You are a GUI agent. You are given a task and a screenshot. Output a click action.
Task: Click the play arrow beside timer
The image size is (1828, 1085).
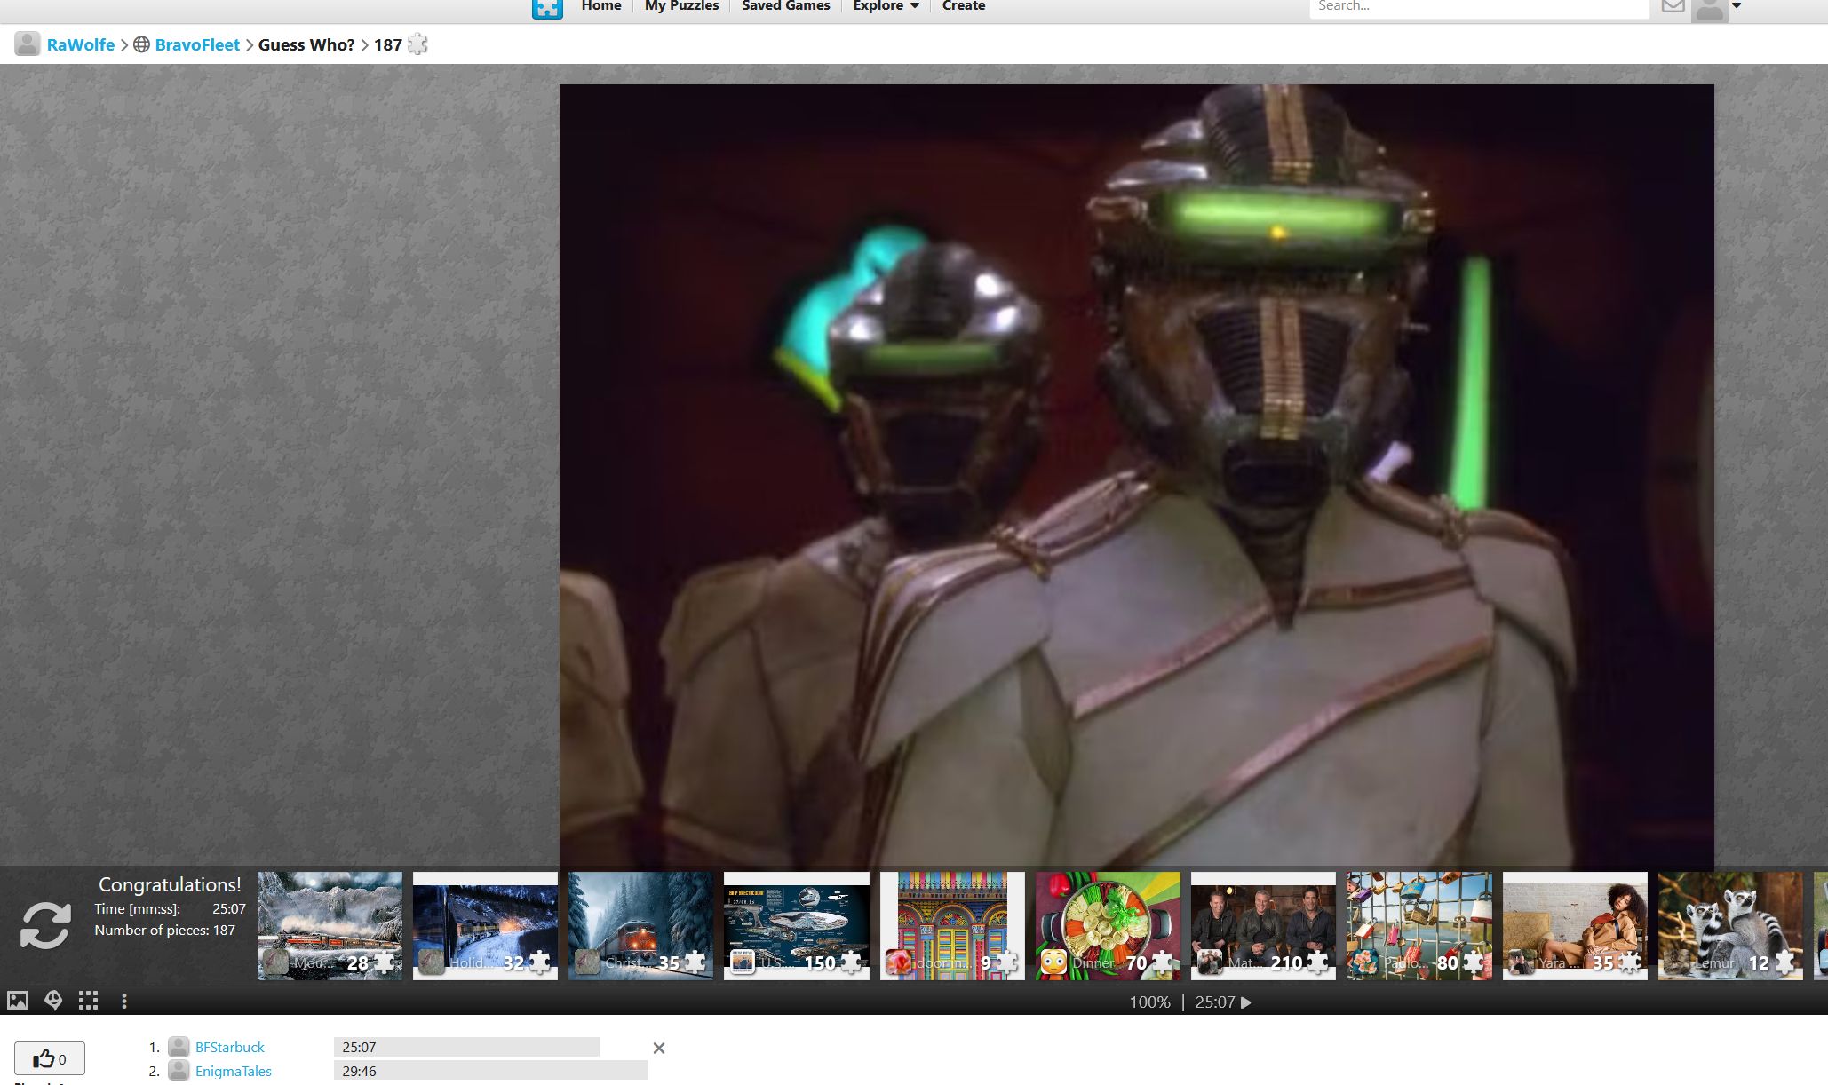click(1246, 1002)
